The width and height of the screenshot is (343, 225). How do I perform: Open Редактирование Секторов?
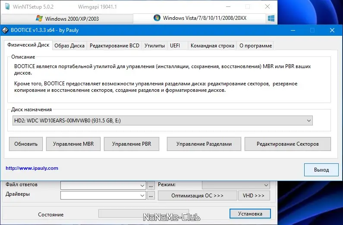click(288, 144)
